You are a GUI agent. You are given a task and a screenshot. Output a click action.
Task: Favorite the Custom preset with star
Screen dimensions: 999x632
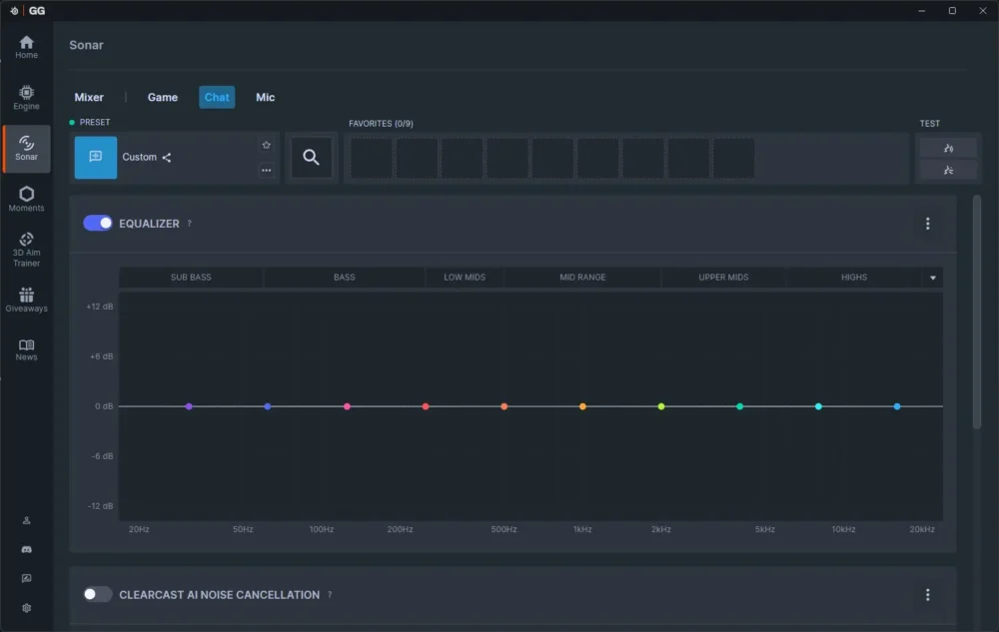pyautogui.click(x=267, y=145)
